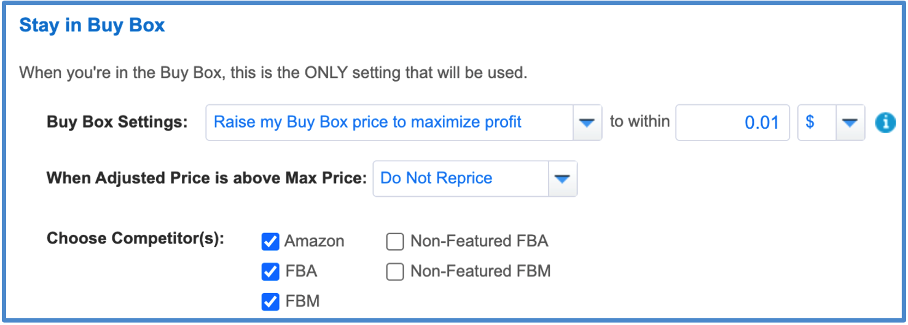Click the "When Adjusted Price is above Max Price" label
The height and width of the screenshot is (325, 908).
(x=206, y=178)
